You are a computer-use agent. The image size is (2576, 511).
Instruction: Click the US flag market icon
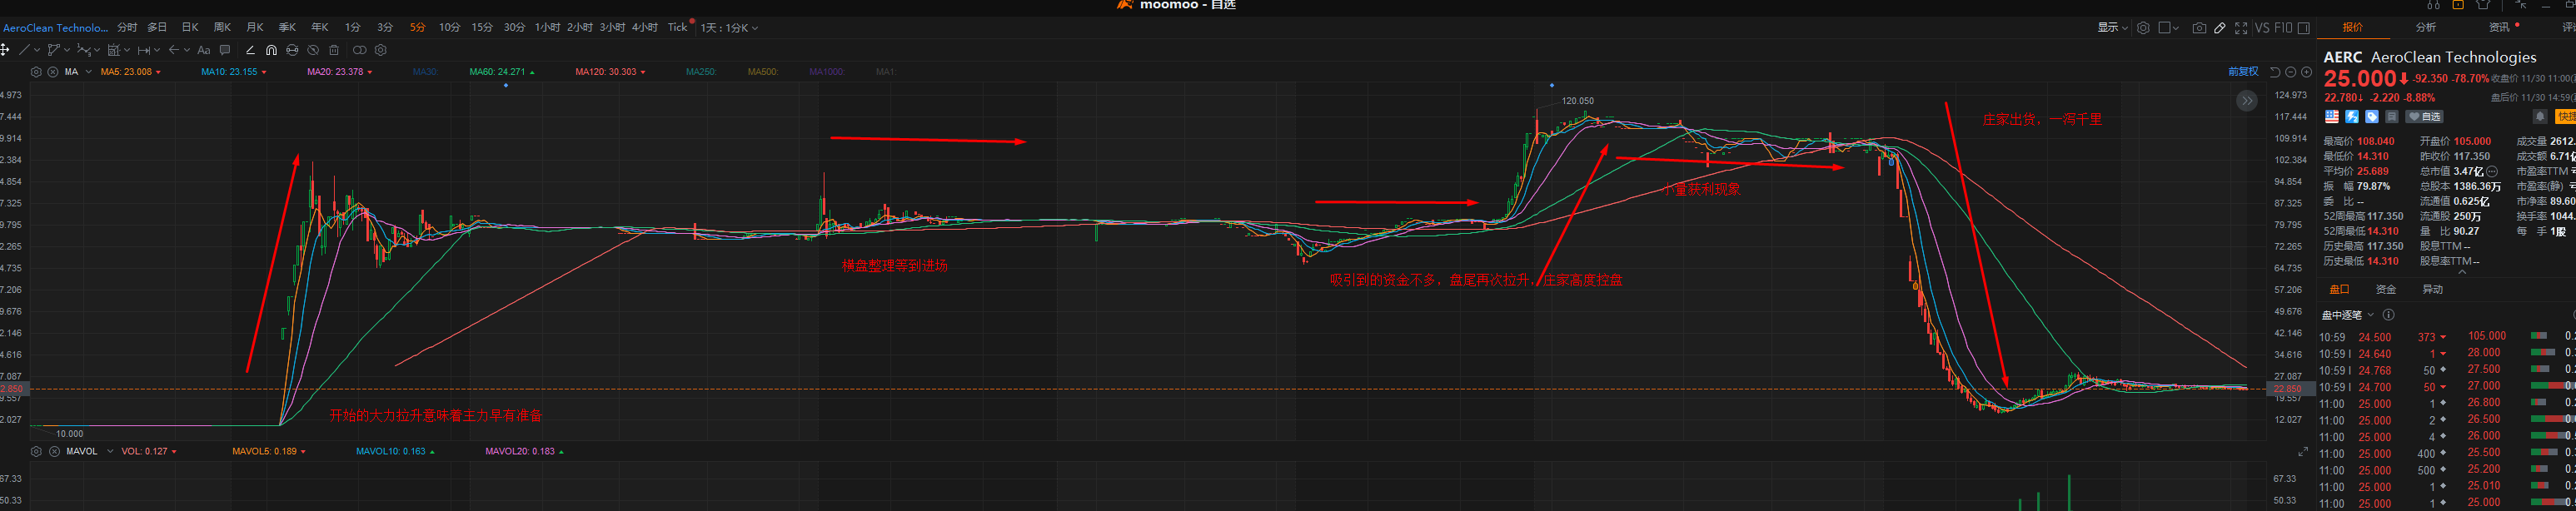[x=2332, y=116]
